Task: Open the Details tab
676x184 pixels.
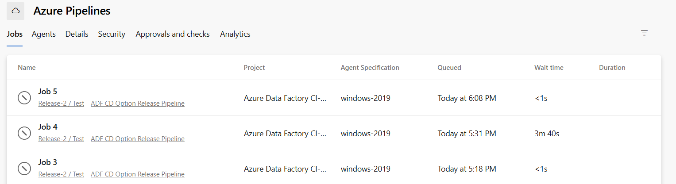Action: (x=77, y=34)
